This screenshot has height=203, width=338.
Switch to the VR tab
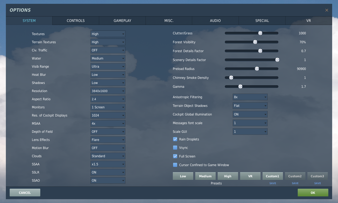tap(308, 20)
